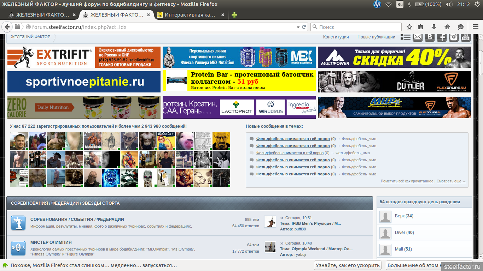Open the page list icon beside back button
Image resolution: width=483 pixels, height=271 pixels.
(17, 27)
